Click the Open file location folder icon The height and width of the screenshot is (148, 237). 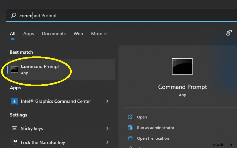[x=130, y=138]
